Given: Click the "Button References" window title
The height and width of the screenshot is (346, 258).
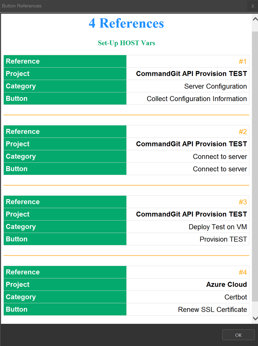Looking at the screenshot, I should (x=22, y=6).
